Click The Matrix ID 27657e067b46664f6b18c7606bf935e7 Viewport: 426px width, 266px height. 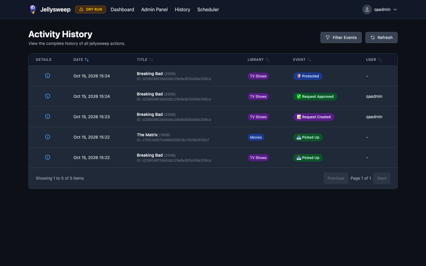pos(173,140)
